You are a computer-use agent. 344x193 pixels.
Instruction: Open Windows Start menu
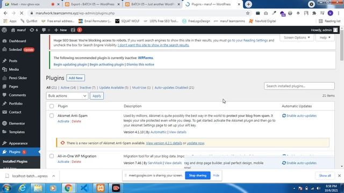pos(6,188)
